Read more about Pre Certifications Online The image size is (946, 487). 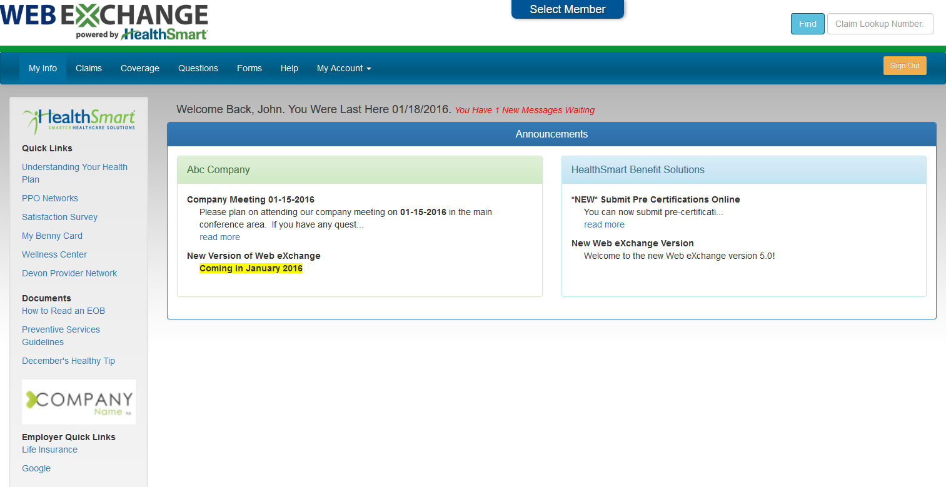pos(604,224)
